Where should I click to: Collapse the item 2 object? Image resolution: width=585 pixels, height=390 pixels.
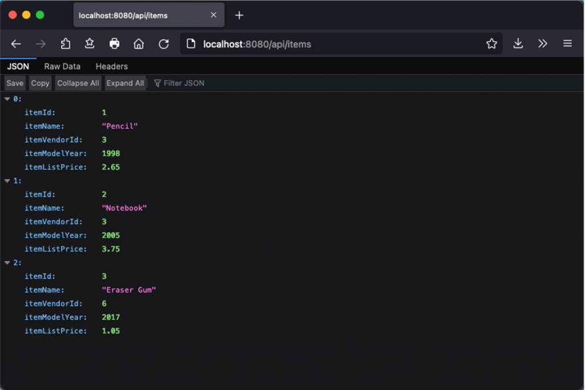click(7, 263)
